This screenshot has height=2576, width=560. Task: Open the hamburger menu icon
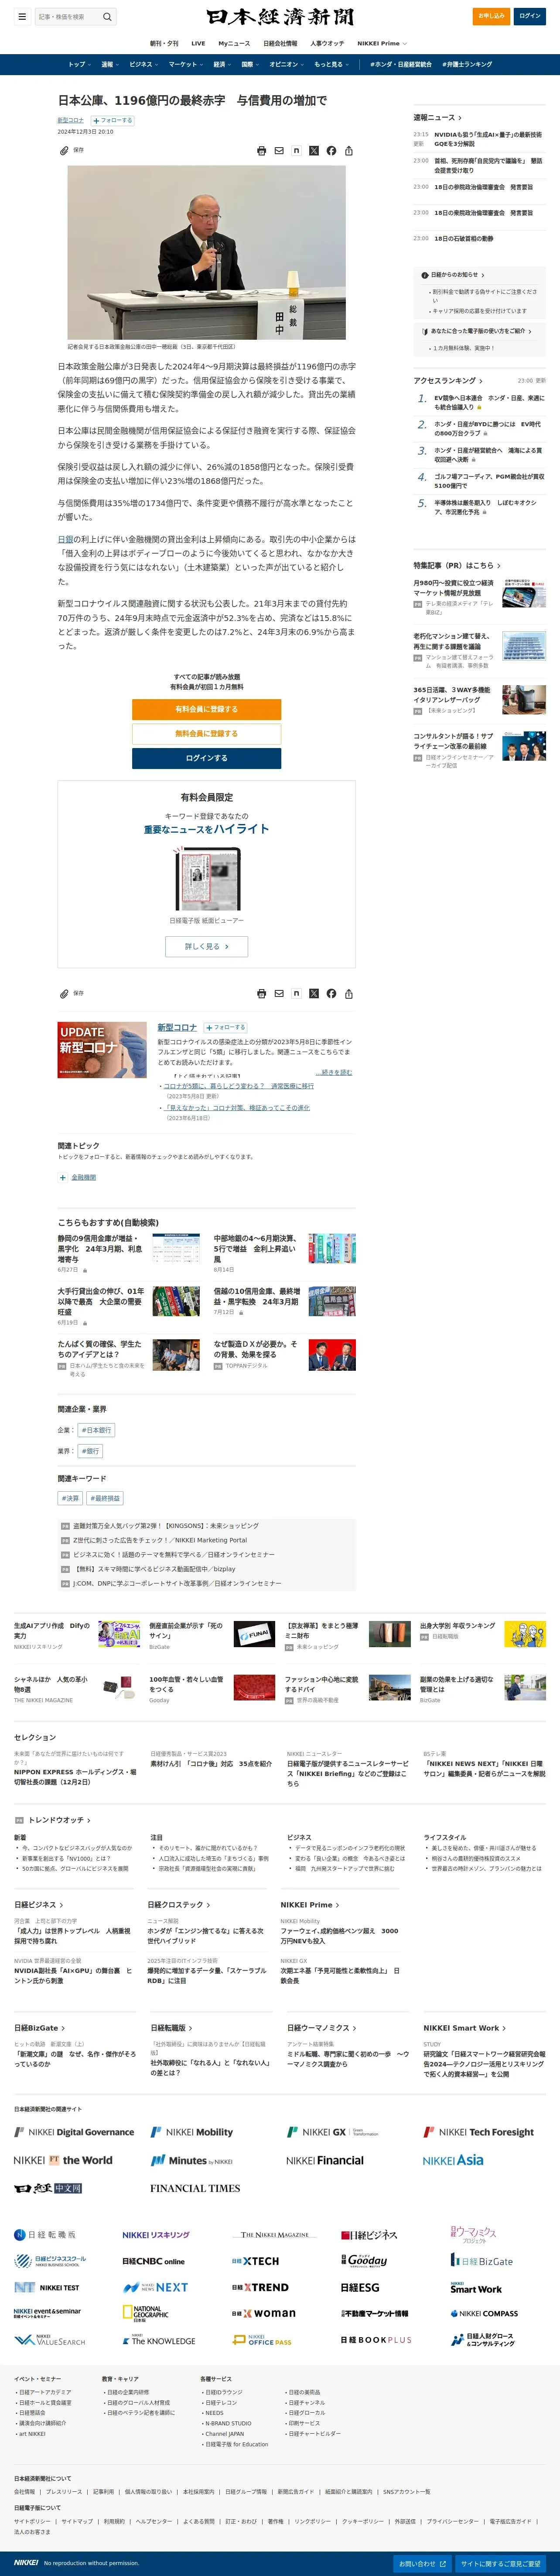tap(21, 17)
